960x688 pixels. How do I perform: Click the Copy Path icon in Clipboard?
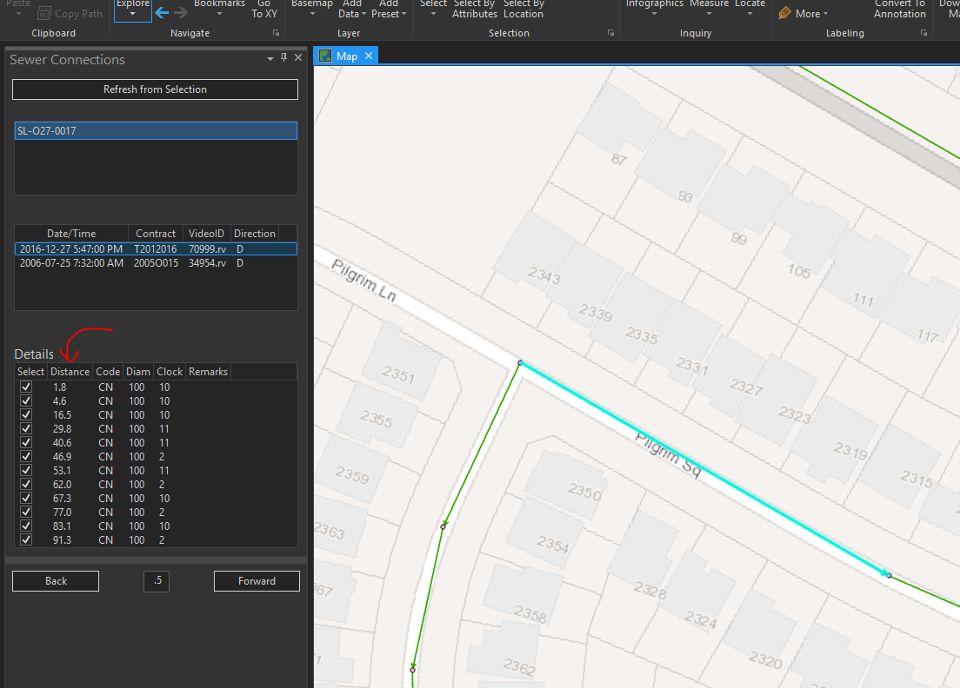click(44, 13)
